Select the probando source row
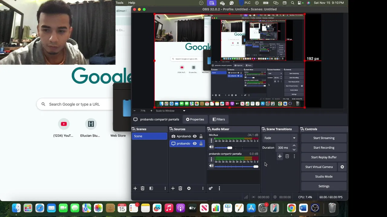 click(x=187, y=143)
